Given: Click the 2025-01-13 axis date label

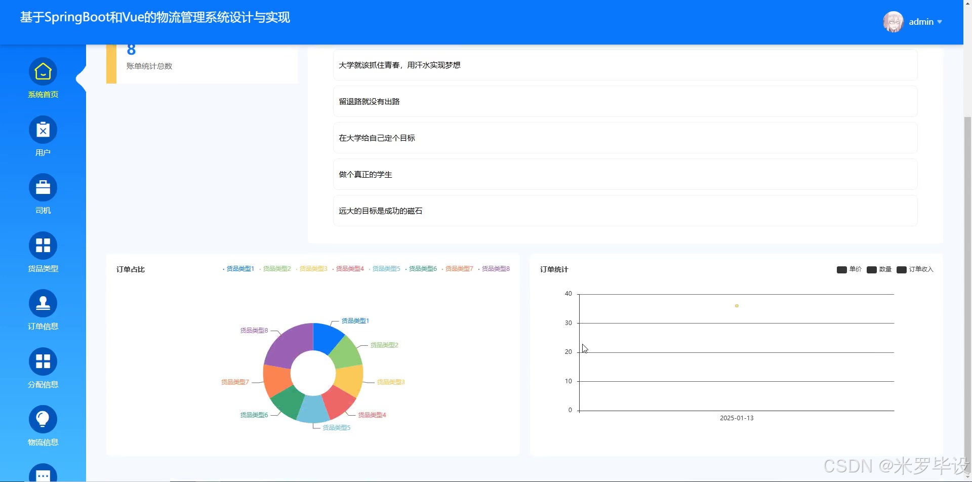Looking at the screenshot, I should click(737, 418).
